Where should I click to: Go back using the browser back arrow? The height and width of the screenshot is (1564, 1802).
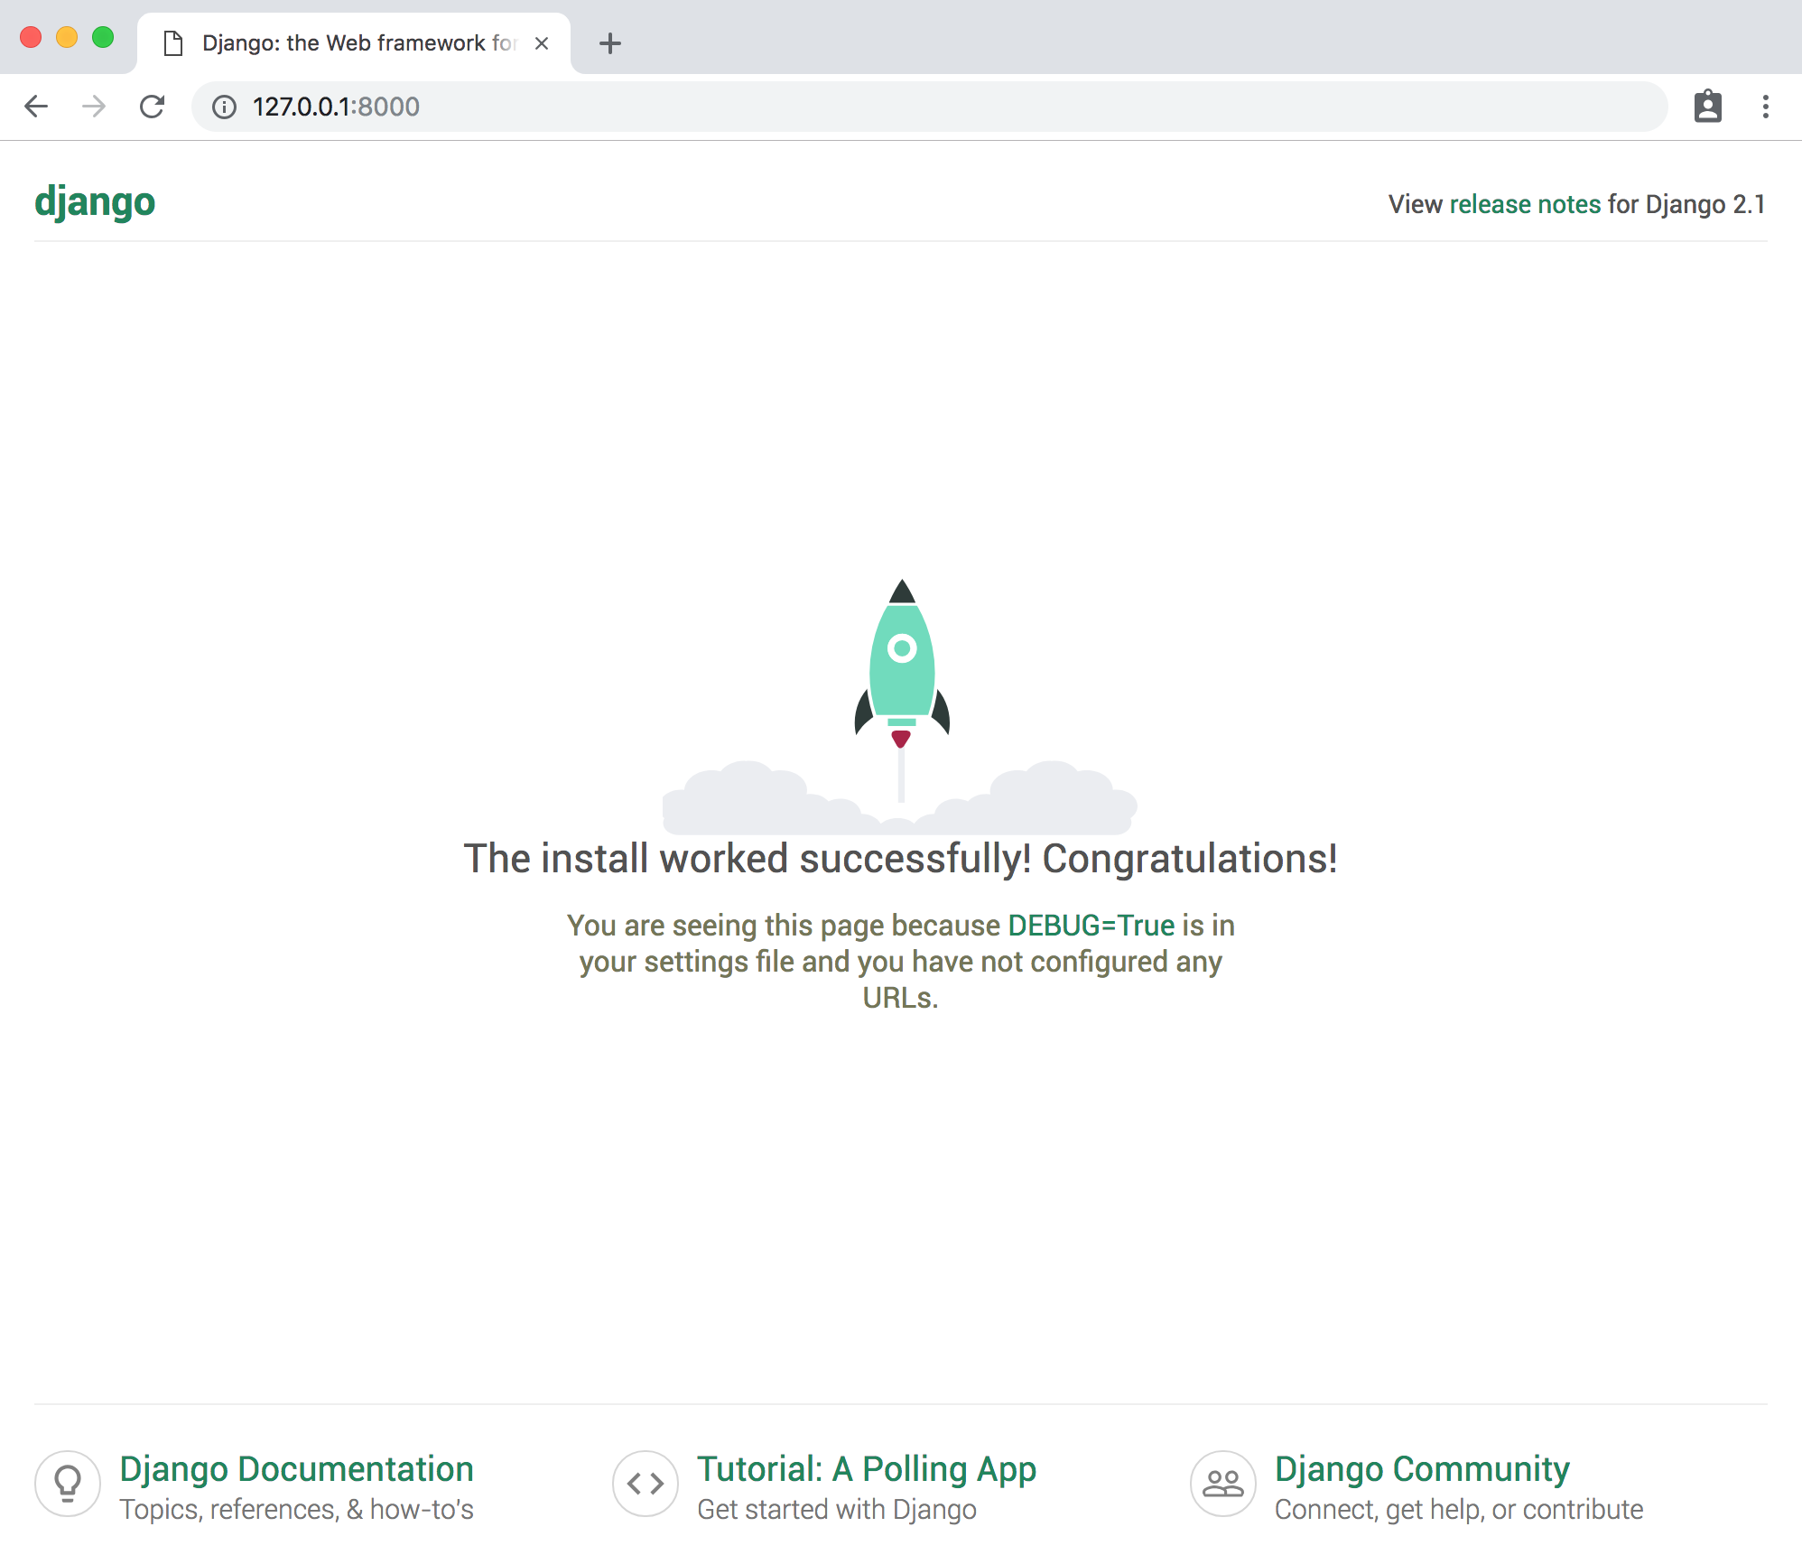tap(36, 106)
